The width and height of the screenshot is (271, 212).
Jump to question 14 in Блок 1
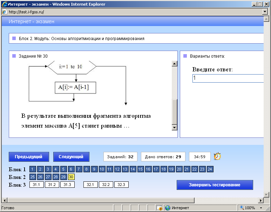[x=133, y=169]
